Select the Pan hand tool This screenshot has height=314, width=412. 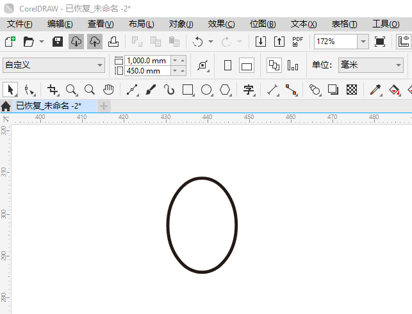click(x=109, y=90)
